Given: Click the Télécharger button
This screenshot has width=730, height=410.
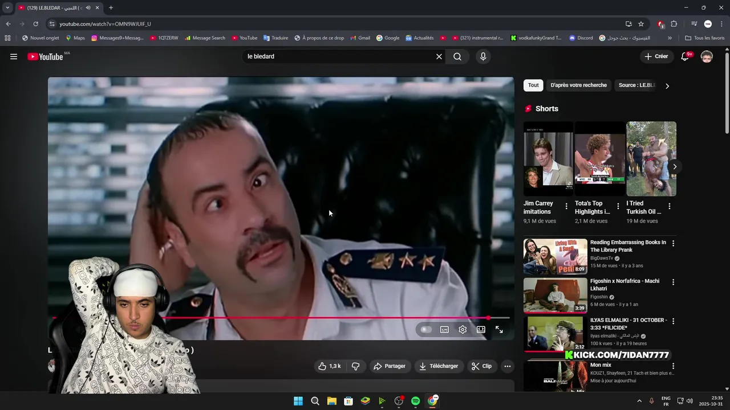Looking at the screenshot, I should pyautogui.click(x=439, y=366).
